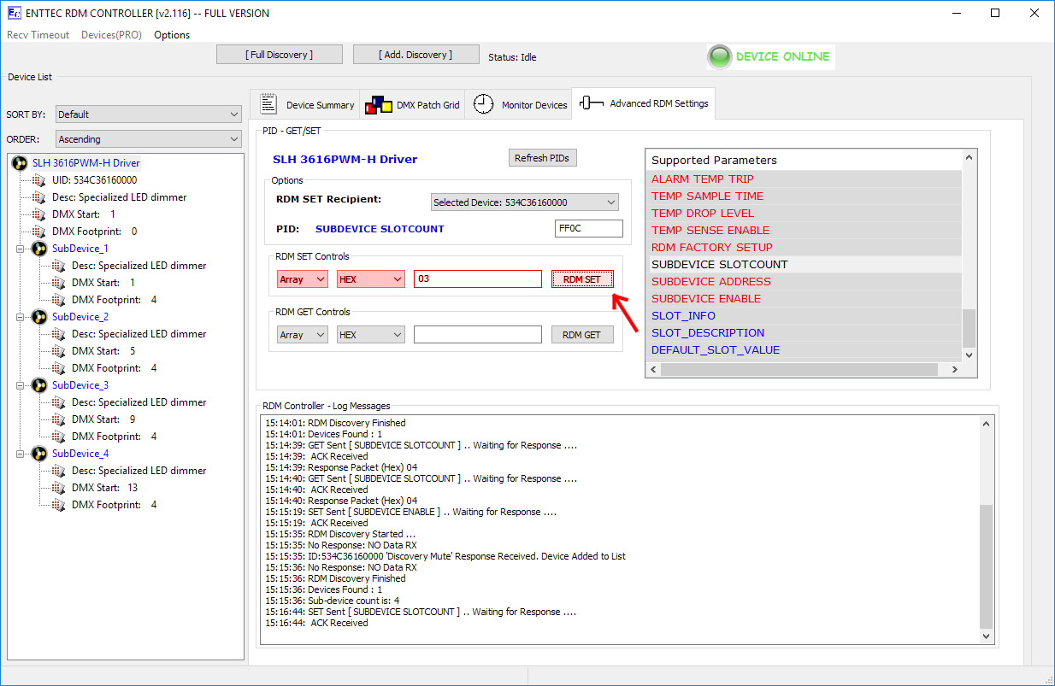Click the Monitor Devices clock icon
The width and height of the screenshot is (1055, 686).
coord(484,104)
